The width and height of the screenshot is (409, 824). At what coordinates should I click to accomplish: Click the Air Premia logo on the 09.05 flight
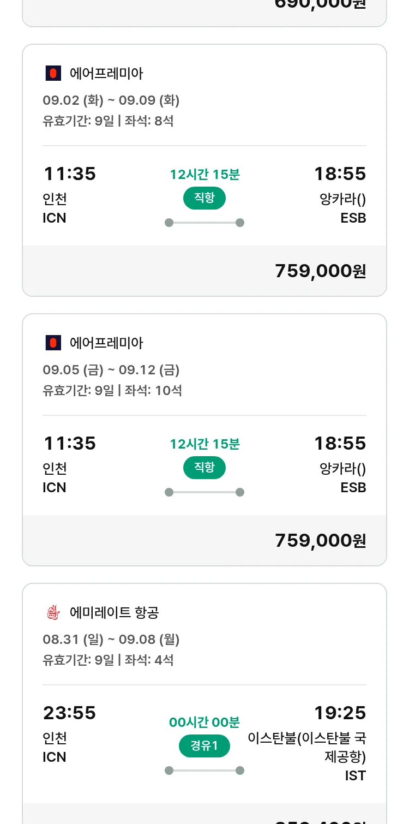(x=53, y=343)
